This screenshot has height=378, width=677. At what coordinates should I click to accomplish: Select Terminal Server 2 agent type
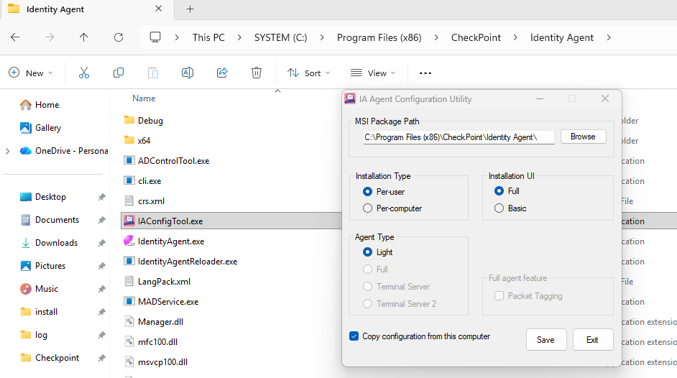[x=367, y=304]
